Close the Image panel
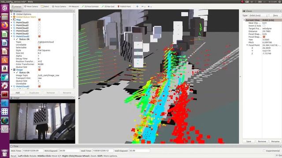 click(74, 98)
